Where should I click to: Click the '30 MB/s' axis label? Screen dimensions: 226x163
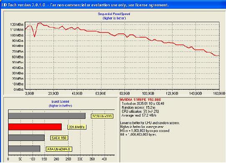pos(18,73)
